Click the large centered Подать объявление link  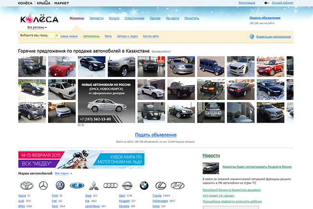[x=156, y=135]
